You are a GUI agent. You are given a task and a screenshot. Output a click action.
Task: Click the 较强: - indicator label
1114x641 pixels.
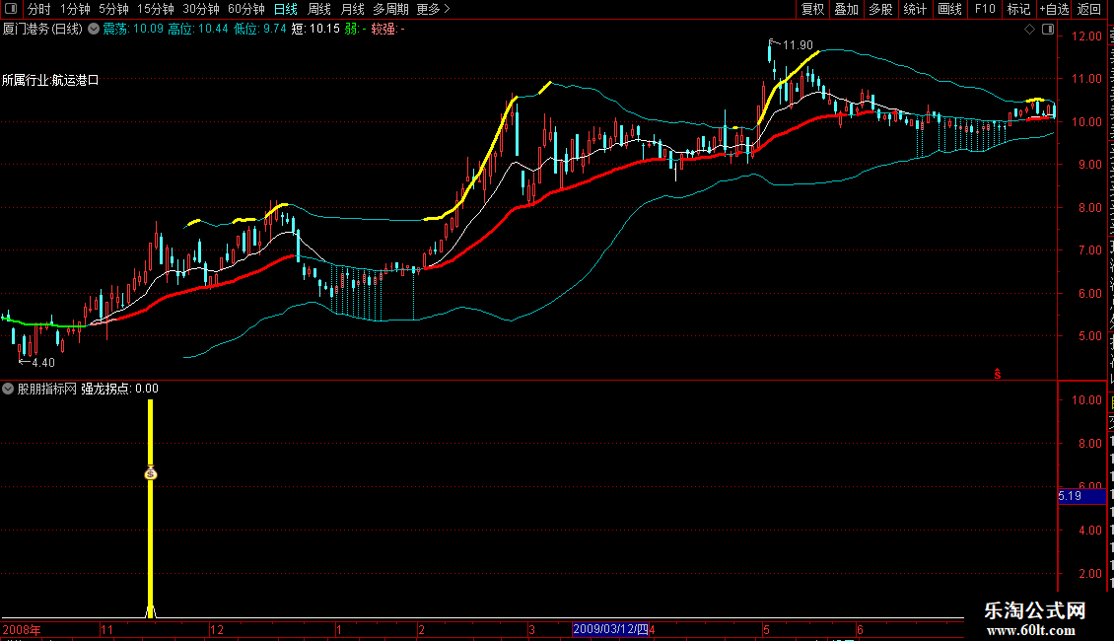point(387,30)
